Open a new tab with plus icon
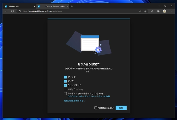The image size is (177, 120). pyautogui.click(x=72, y=6)
